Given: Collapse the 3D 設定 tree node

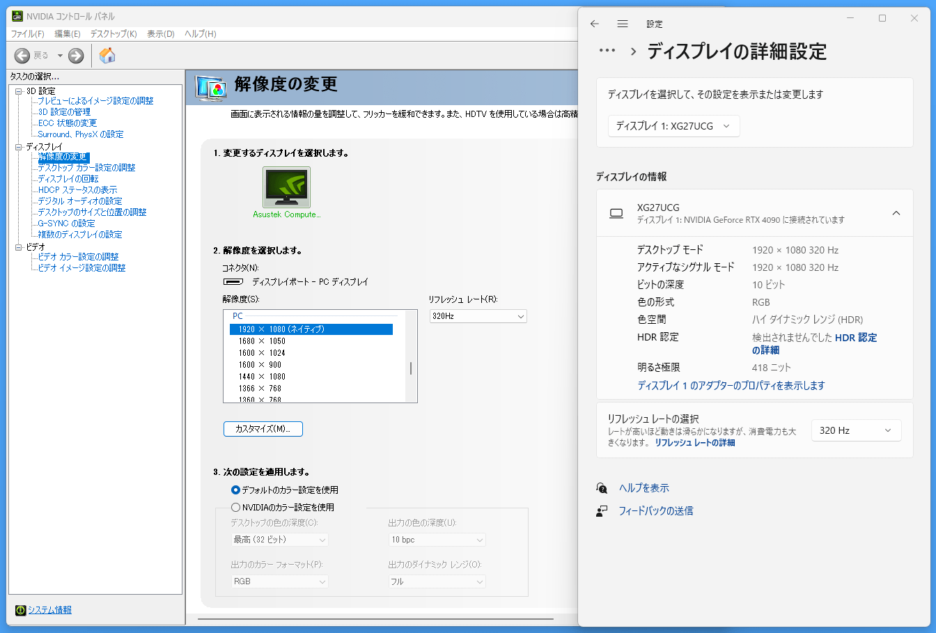Looking at the screenshot, I should [19, 91].
